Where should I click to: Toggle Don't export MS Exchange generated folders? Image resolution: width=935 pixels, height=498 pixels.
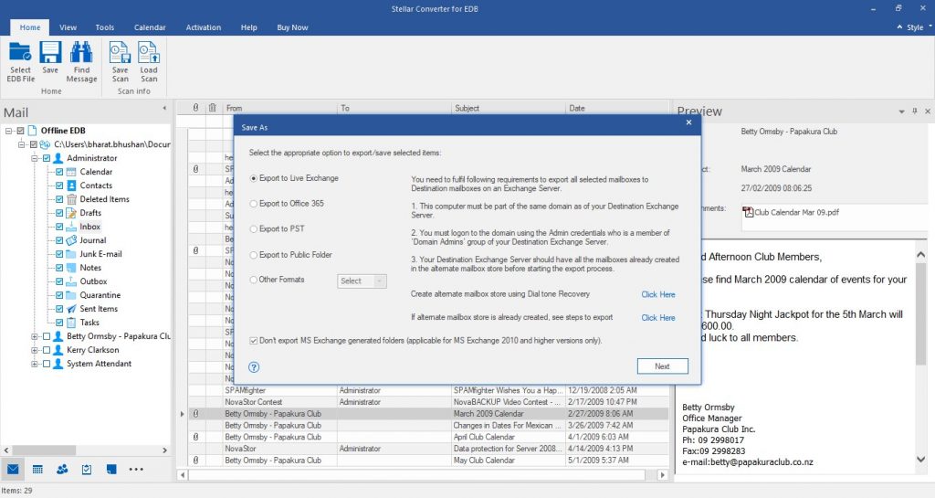coord(254,341)
